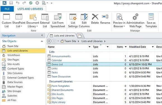Click the Rename ribbon icon

tap(105, 17)
